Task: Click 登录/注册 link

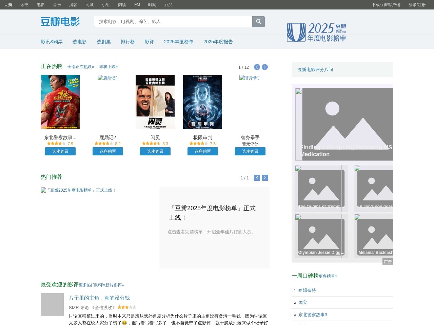Action: [417, 5]
